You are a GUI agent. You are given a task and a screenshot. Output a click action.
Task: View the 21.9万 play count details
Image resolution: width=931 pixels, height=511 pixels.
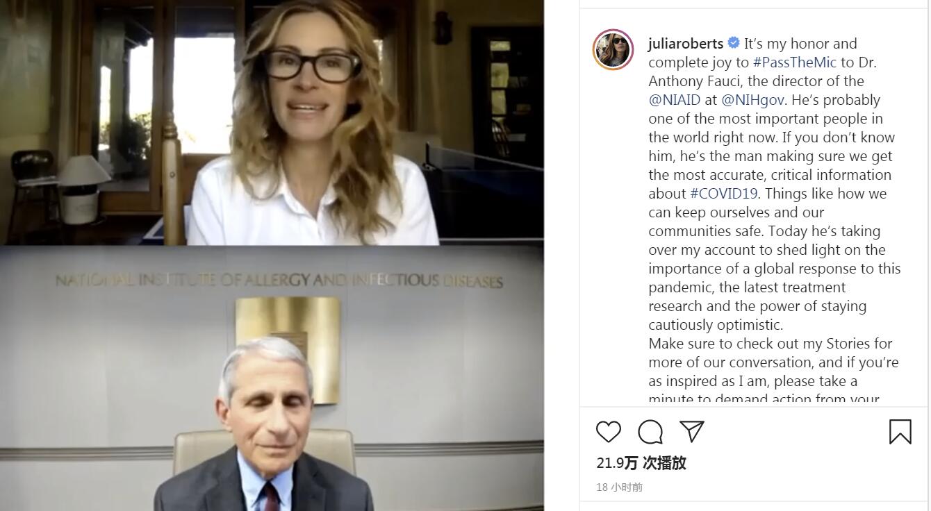641,463
